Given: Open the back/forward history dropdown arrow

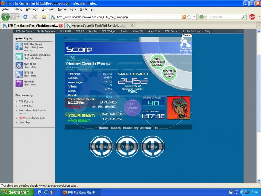Looking at the screenshot, I should coord(18,17).
